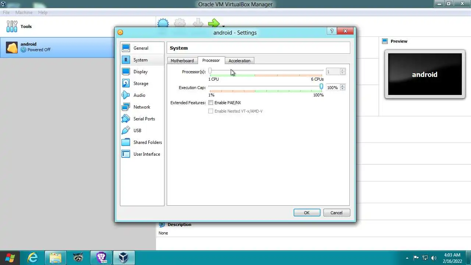
Task: Click the Execution Cap 100% field
Action: (333, 88)
